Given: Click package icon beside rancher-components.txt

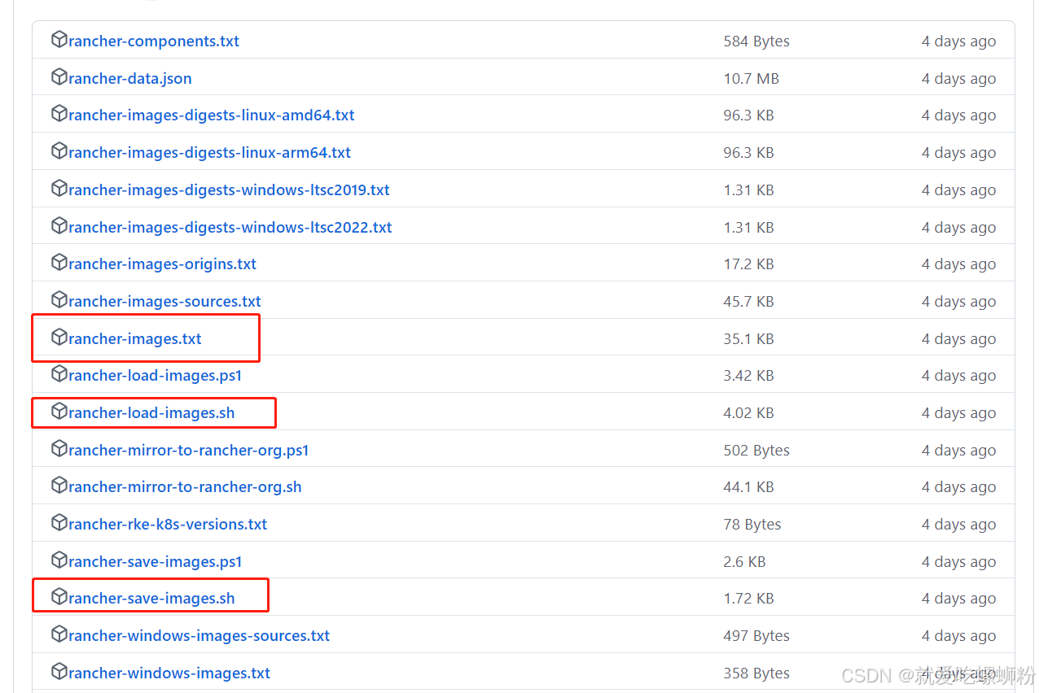Looking at the screenshot, I should pos(59,40).
